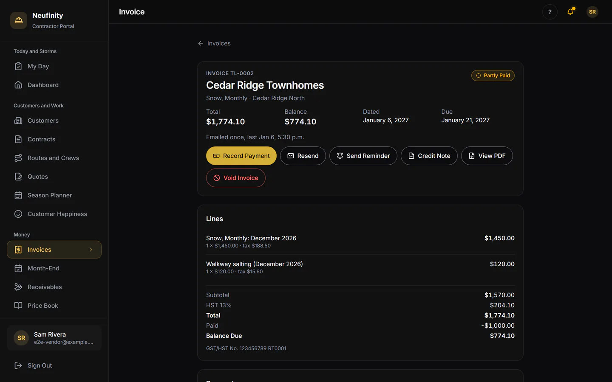Click the HST 13% amount $204.10

502,305
